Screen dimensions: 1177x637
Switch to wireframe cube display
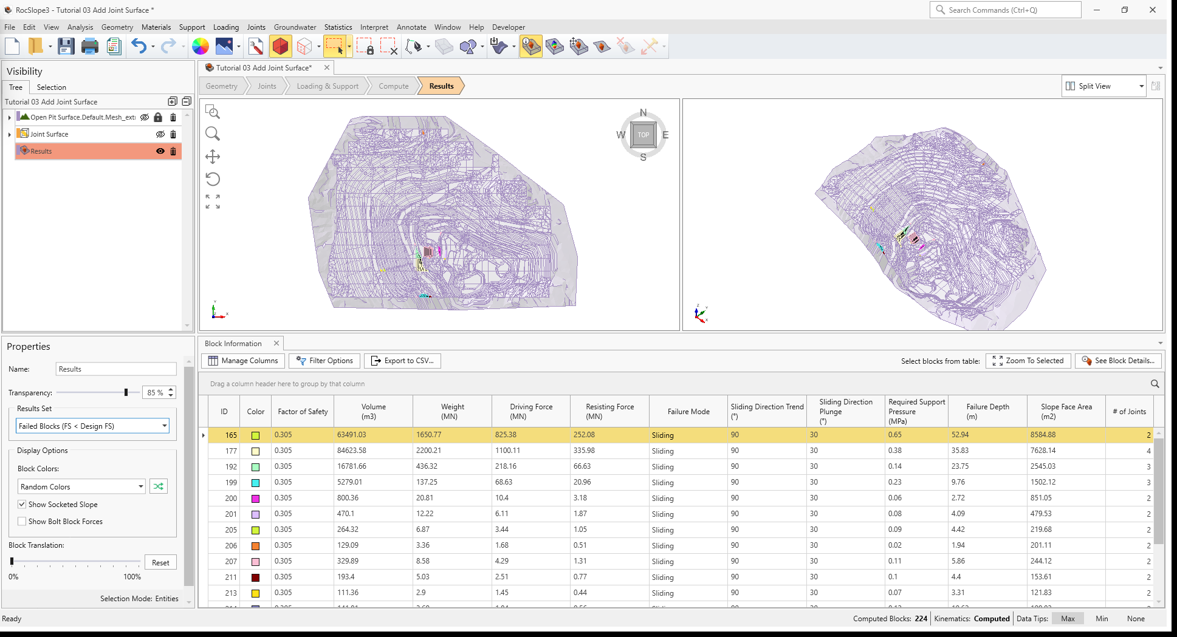304,46
